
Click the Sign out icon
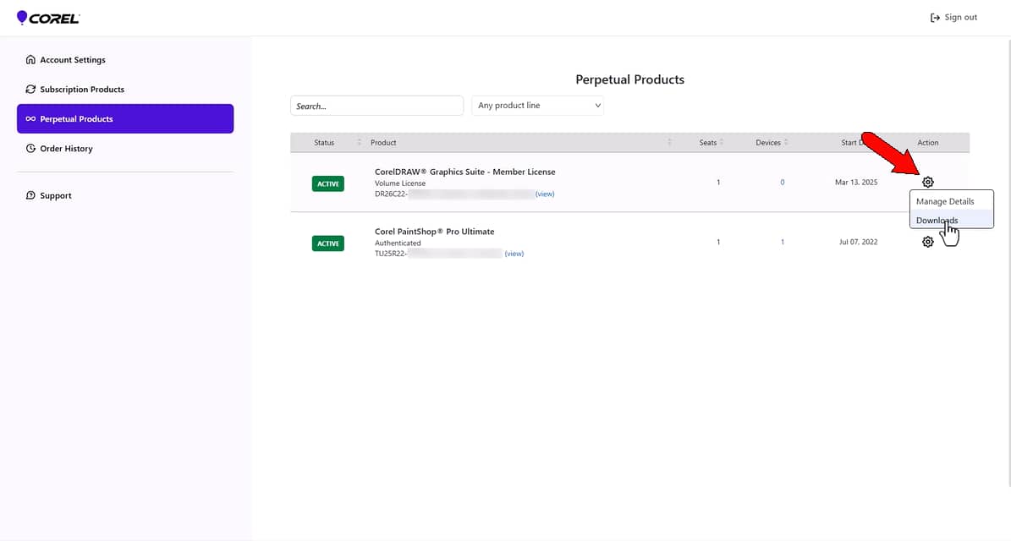(x=935, y=18)
